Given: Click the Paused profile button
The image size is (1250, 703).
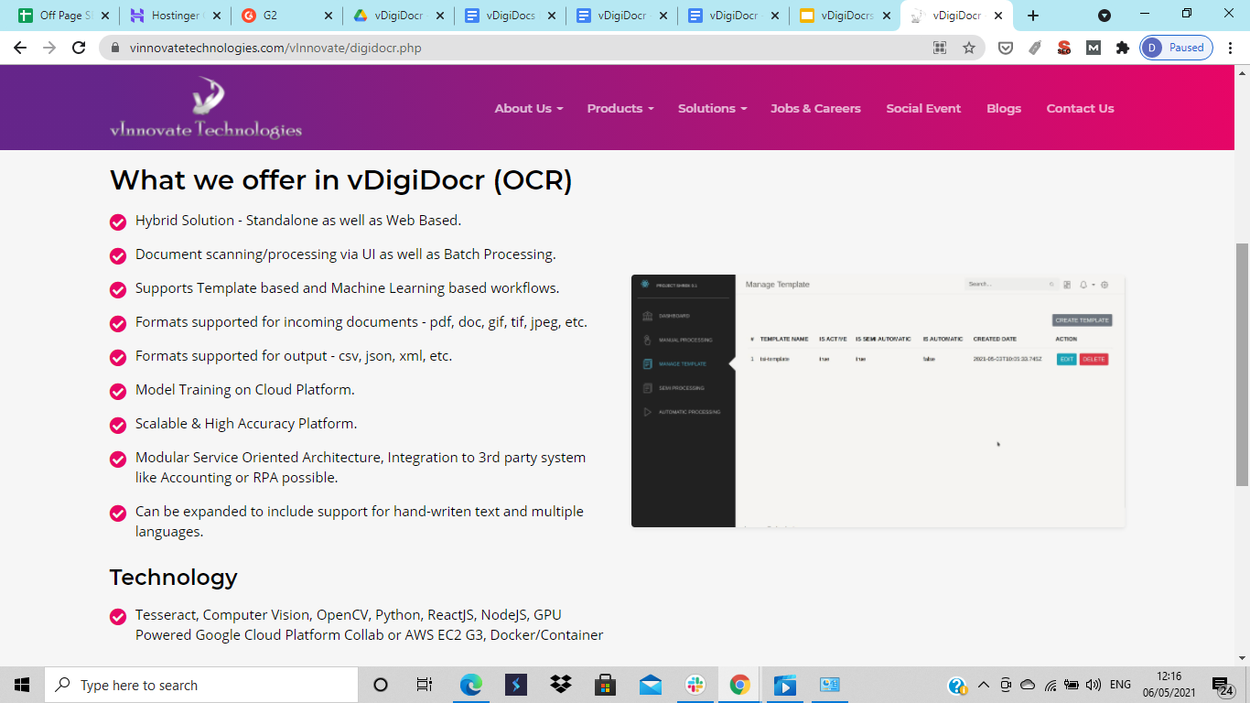Looking at the screenshot, I should pyautogui.click(x=1177, y=48).
